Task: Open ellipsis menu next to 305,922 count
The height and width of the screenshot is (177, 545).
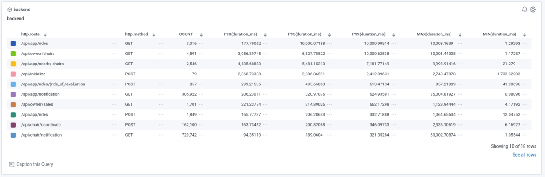Action: click(x=201, y=94)
